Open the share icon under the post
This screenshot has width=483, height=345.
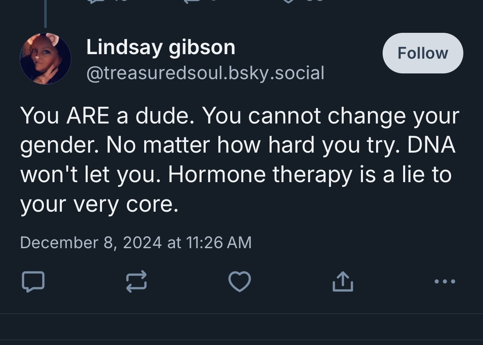pyautogui.click(x=342, y=282)
